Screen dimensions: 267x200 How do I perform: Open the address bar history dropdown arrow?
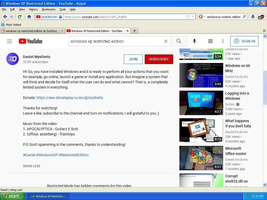coord(193,17)
